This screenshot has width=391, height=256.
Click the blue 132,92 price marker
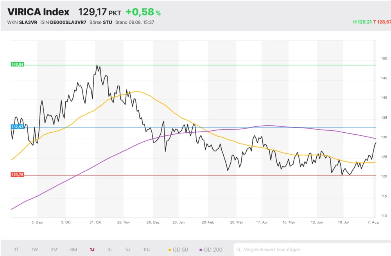[x=18, y=127]
